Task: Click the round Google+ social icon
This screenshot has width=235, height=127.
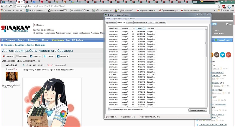Action: pyautogui.click(x=229, y=55)
